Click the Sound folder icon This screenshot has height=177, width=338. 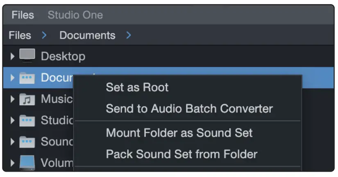click(x=27, y=142)
